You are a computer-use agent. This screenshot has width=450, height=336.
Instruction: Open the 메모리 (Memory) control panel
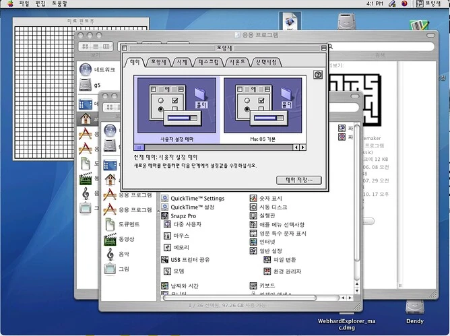pyautogui.click(x=181, y=247)
